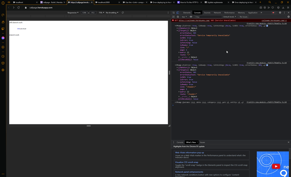Open the Issues drawer tab
This screenshot has height=177, width=291.
pyautogui.click(x=202, y=142)
